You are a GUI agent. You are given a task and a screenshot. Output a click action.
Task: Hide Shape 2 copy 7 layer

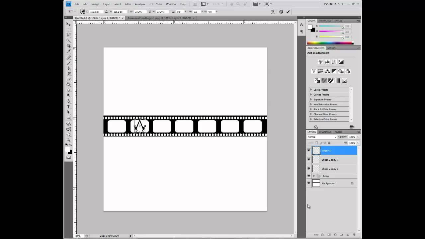tap(309, 160)
